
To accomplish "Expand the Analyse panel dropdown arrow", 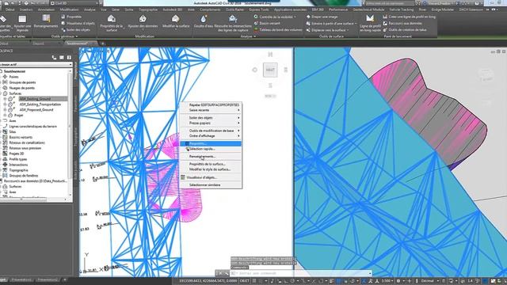I will coord(255,36).
